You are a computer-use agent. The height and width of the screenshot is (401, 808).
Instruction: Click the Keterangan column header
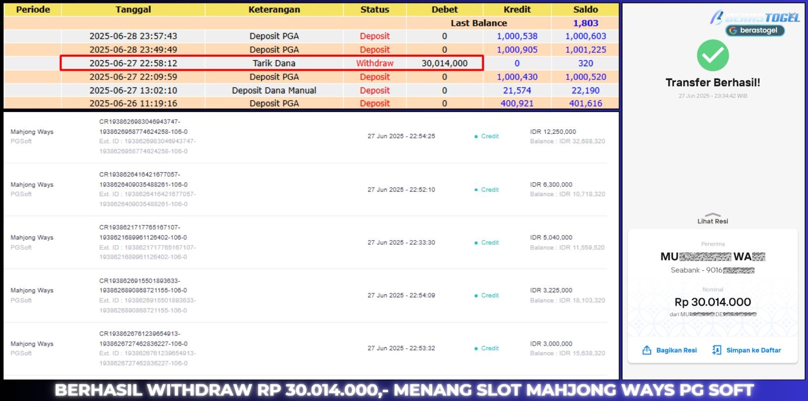click(x=274, y=9)
